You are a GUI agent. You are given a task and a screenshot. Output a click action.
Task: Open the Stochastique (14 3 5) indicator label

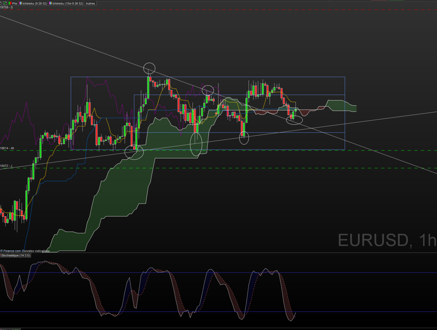coord(16,256)
